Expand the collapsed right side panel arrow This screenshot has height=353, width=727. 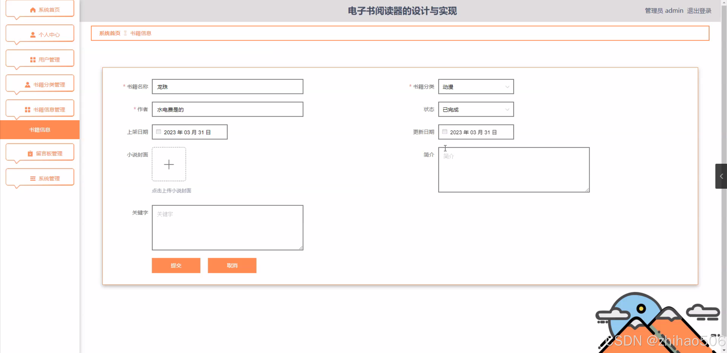pos(721,176)
